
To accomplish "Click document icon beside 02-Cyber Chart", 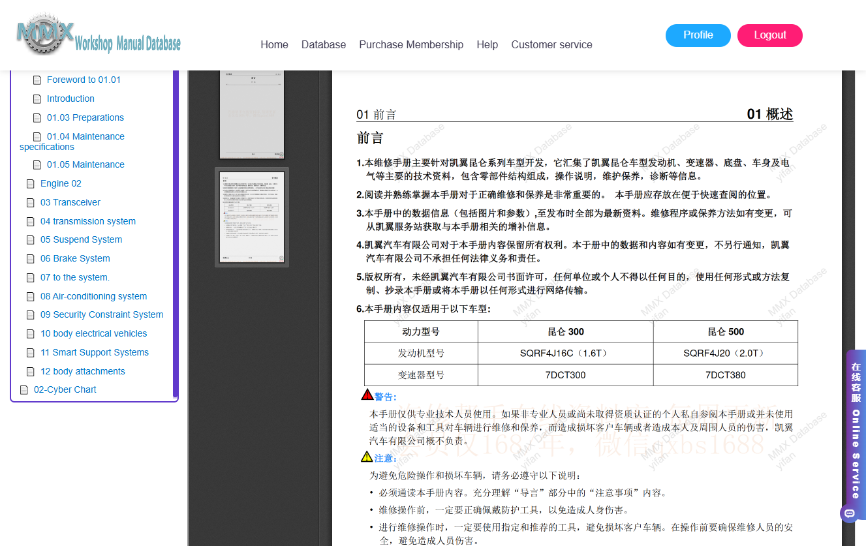I will 24,390.
